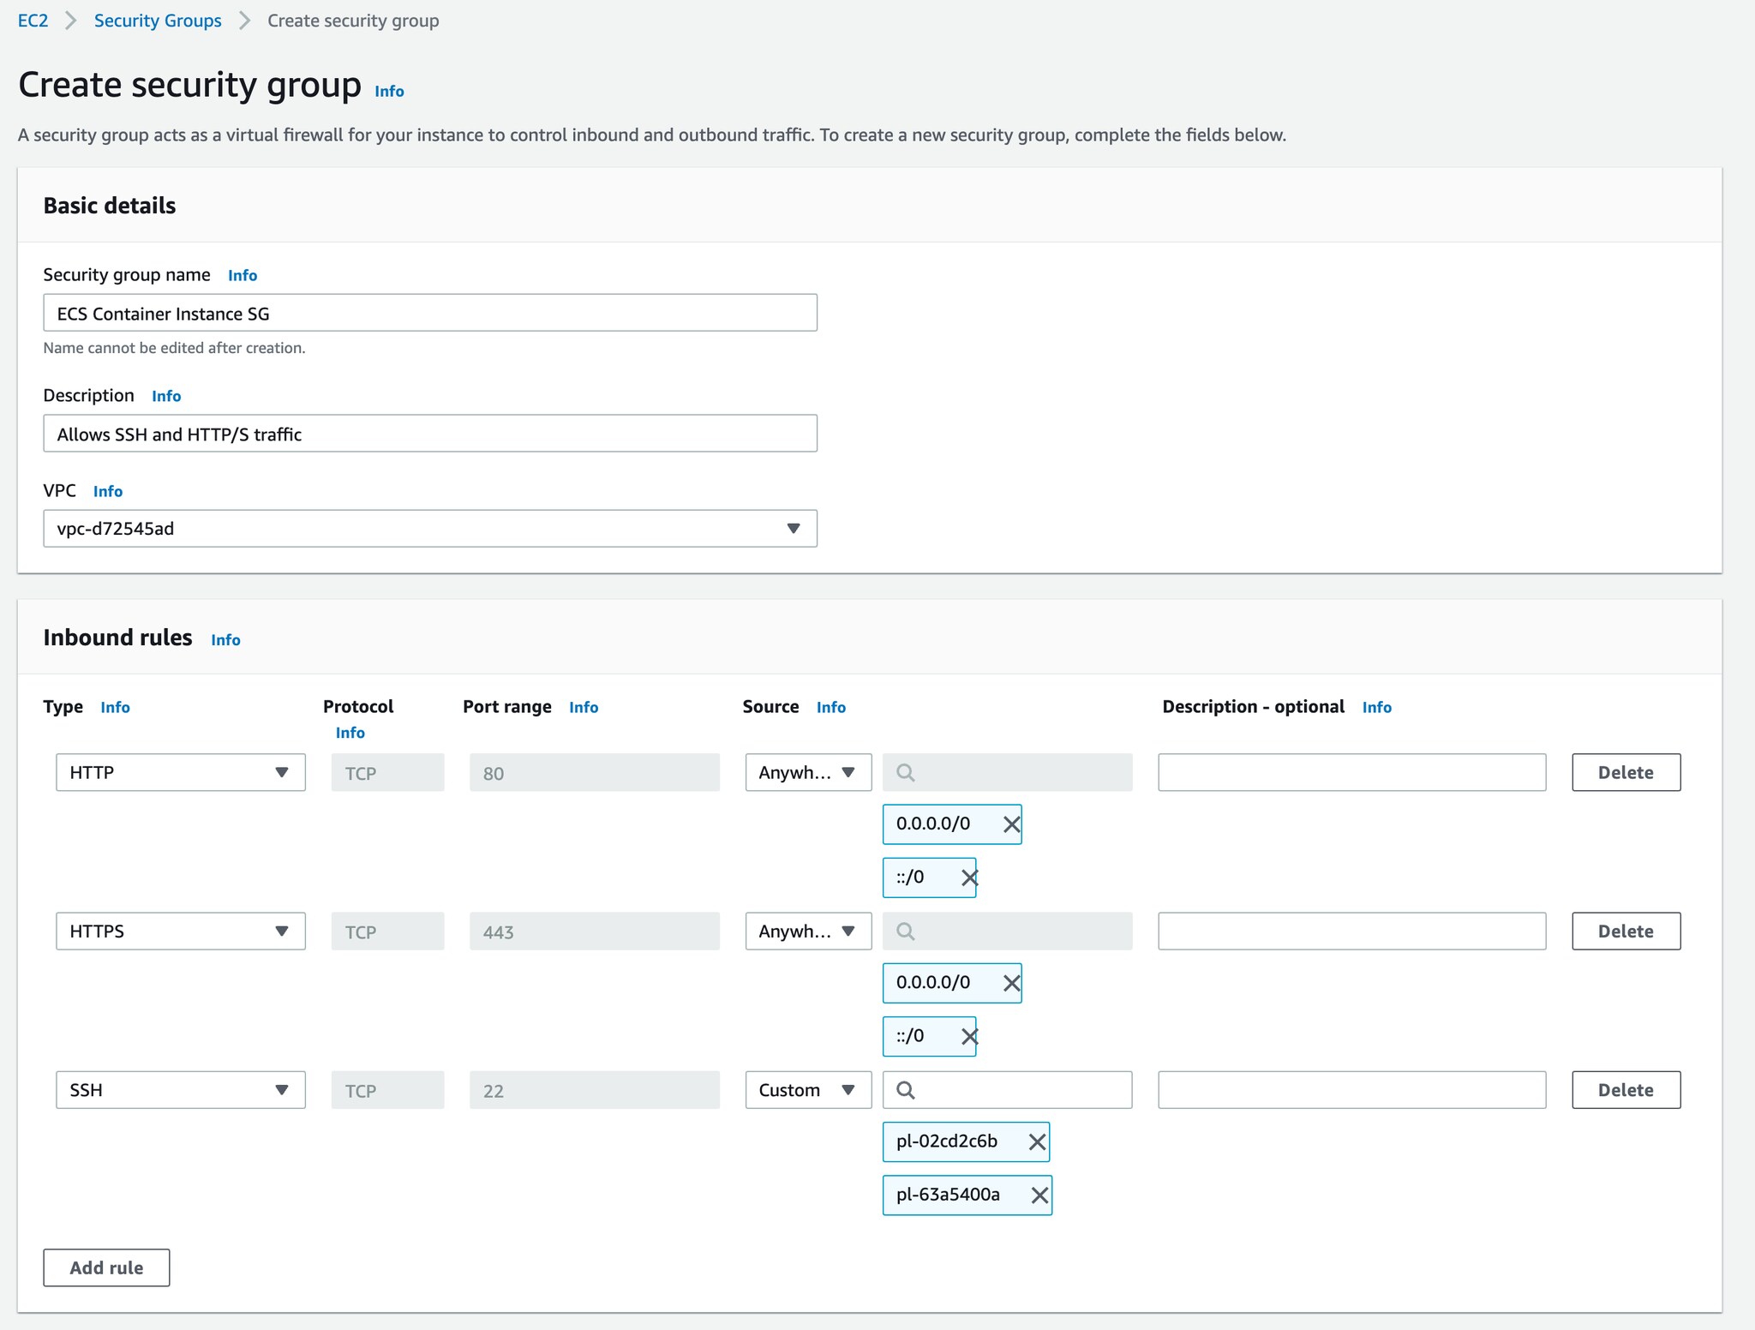Delete the SSH inbound rule
The height and width of the screenshot is (1330, 1755).
[1626, 1090]
